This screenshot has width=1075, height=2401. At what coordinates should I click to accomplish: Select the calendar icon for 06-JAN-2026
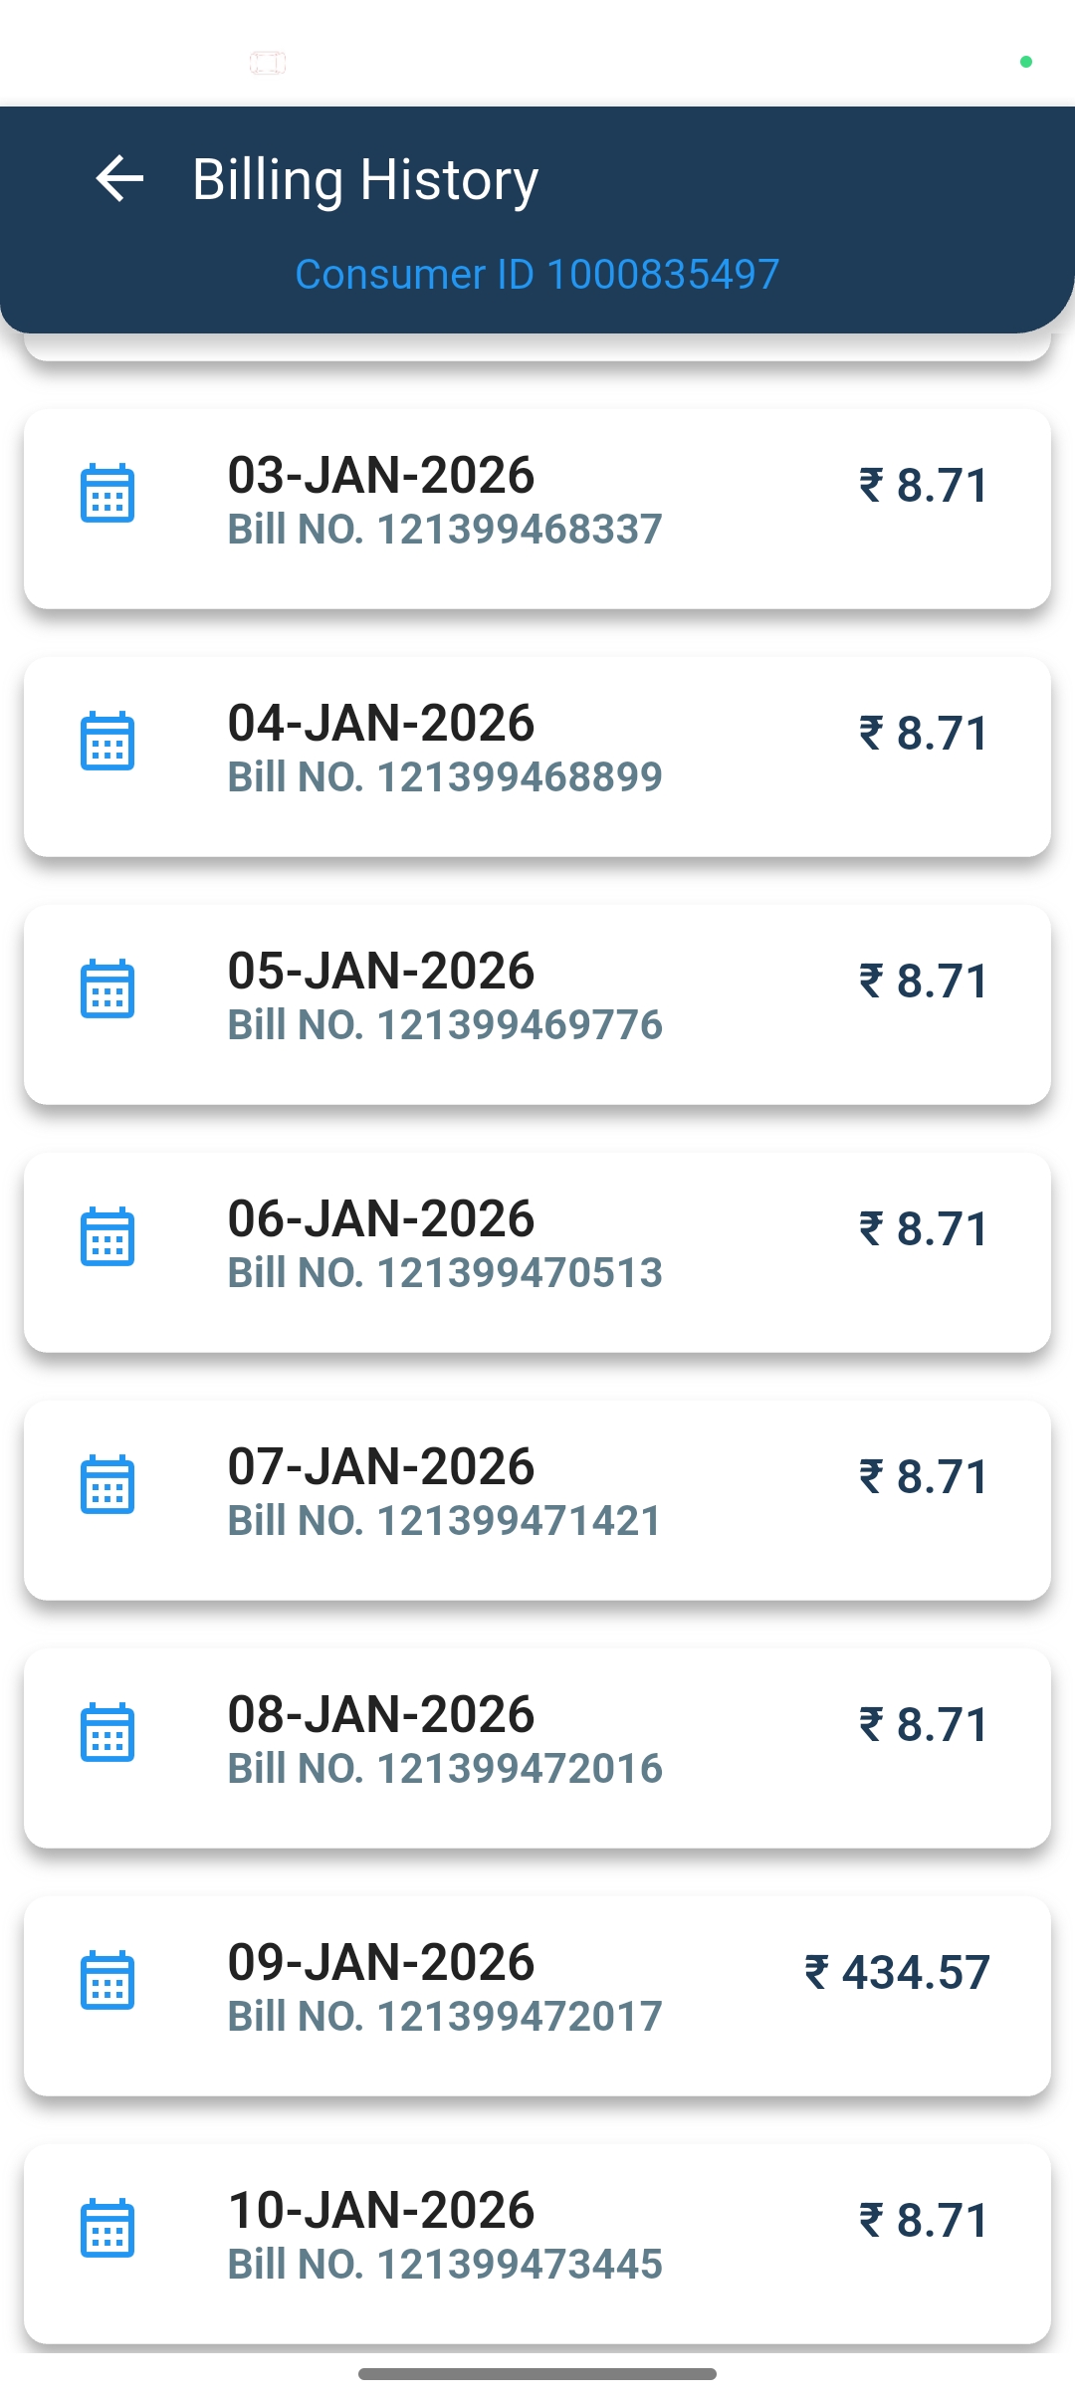(107, 1236)
